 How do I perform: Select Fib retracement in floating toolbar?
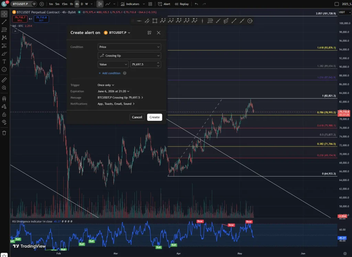pos(210,21)
